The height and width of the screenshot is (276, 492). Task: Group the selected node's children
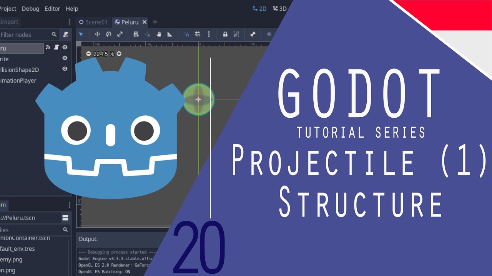tap(236, 34)
